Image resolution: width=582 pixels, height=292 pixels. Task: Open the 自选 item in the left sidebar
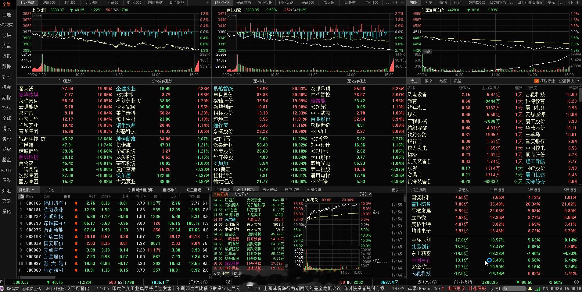click(6, 15)
